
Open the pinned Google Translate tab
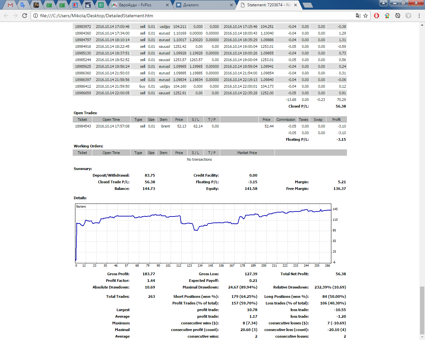(23, 5)
